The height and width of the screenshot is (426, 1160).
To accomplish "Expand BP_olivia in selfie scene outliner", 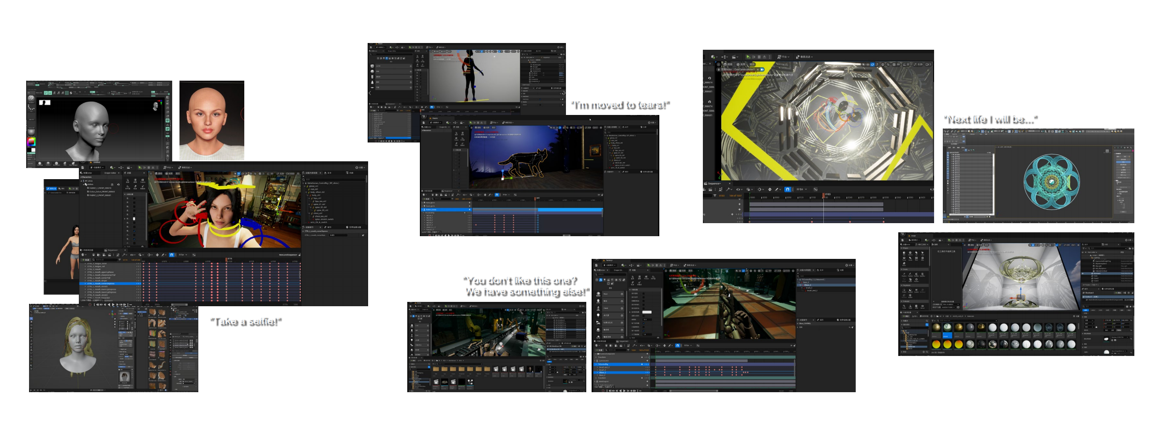I will tap(82, 181).
